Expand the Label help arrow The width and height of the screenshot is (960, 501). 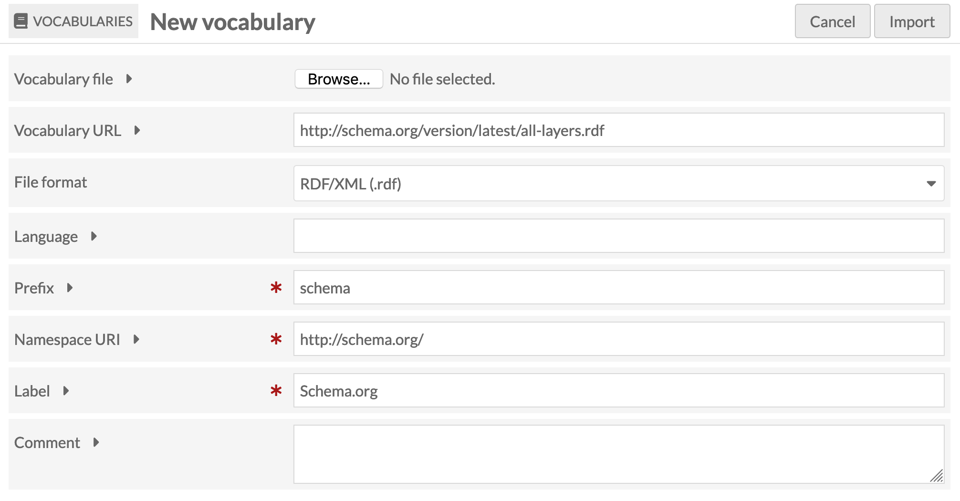[66, 391]
